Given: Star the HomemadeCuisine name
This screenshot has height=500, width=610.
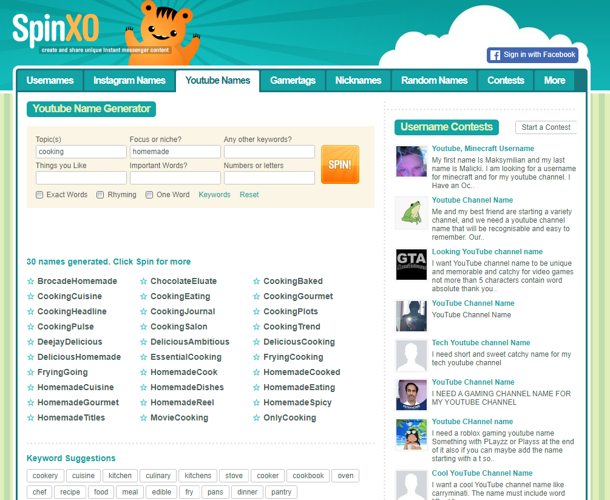Looking at the screenshot, I should pos(31,387).
